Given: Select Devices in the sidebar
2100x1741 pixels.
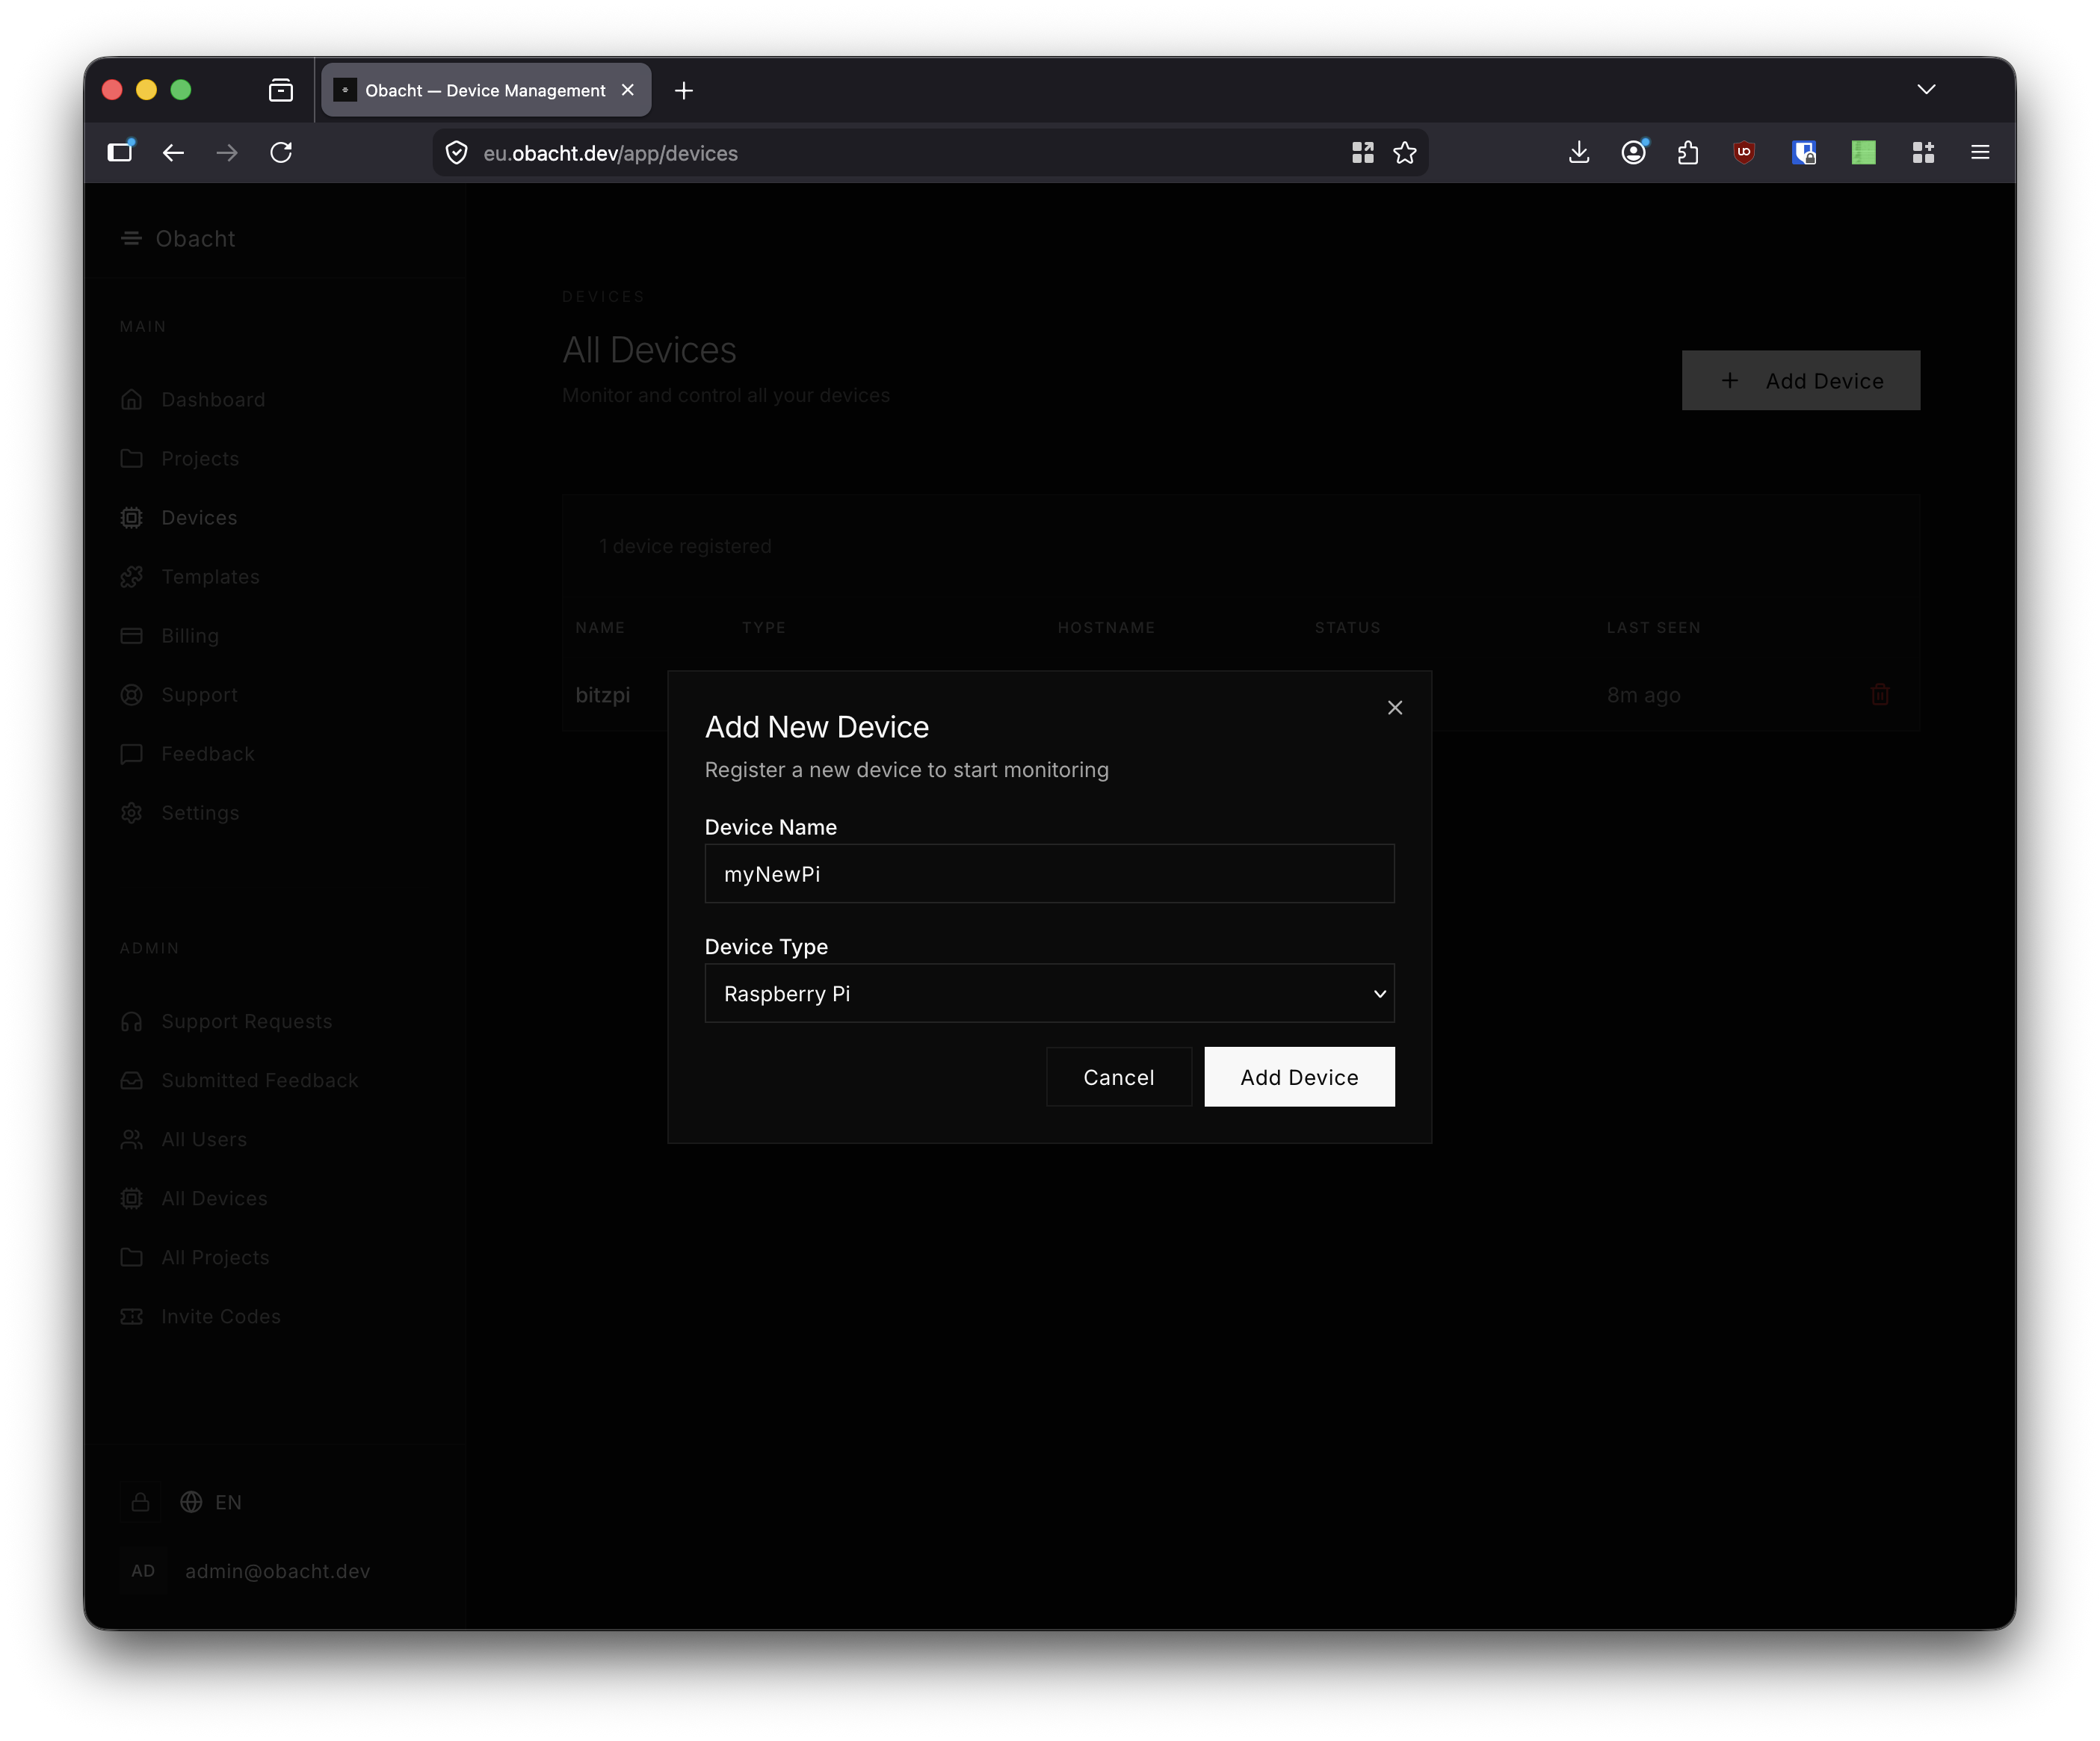Looking at the screenshot, I should [x=199, y=517].
